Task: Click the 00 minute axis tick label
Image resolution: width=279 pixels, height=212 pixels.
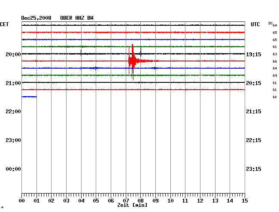Action: click(x=22, y=201)
